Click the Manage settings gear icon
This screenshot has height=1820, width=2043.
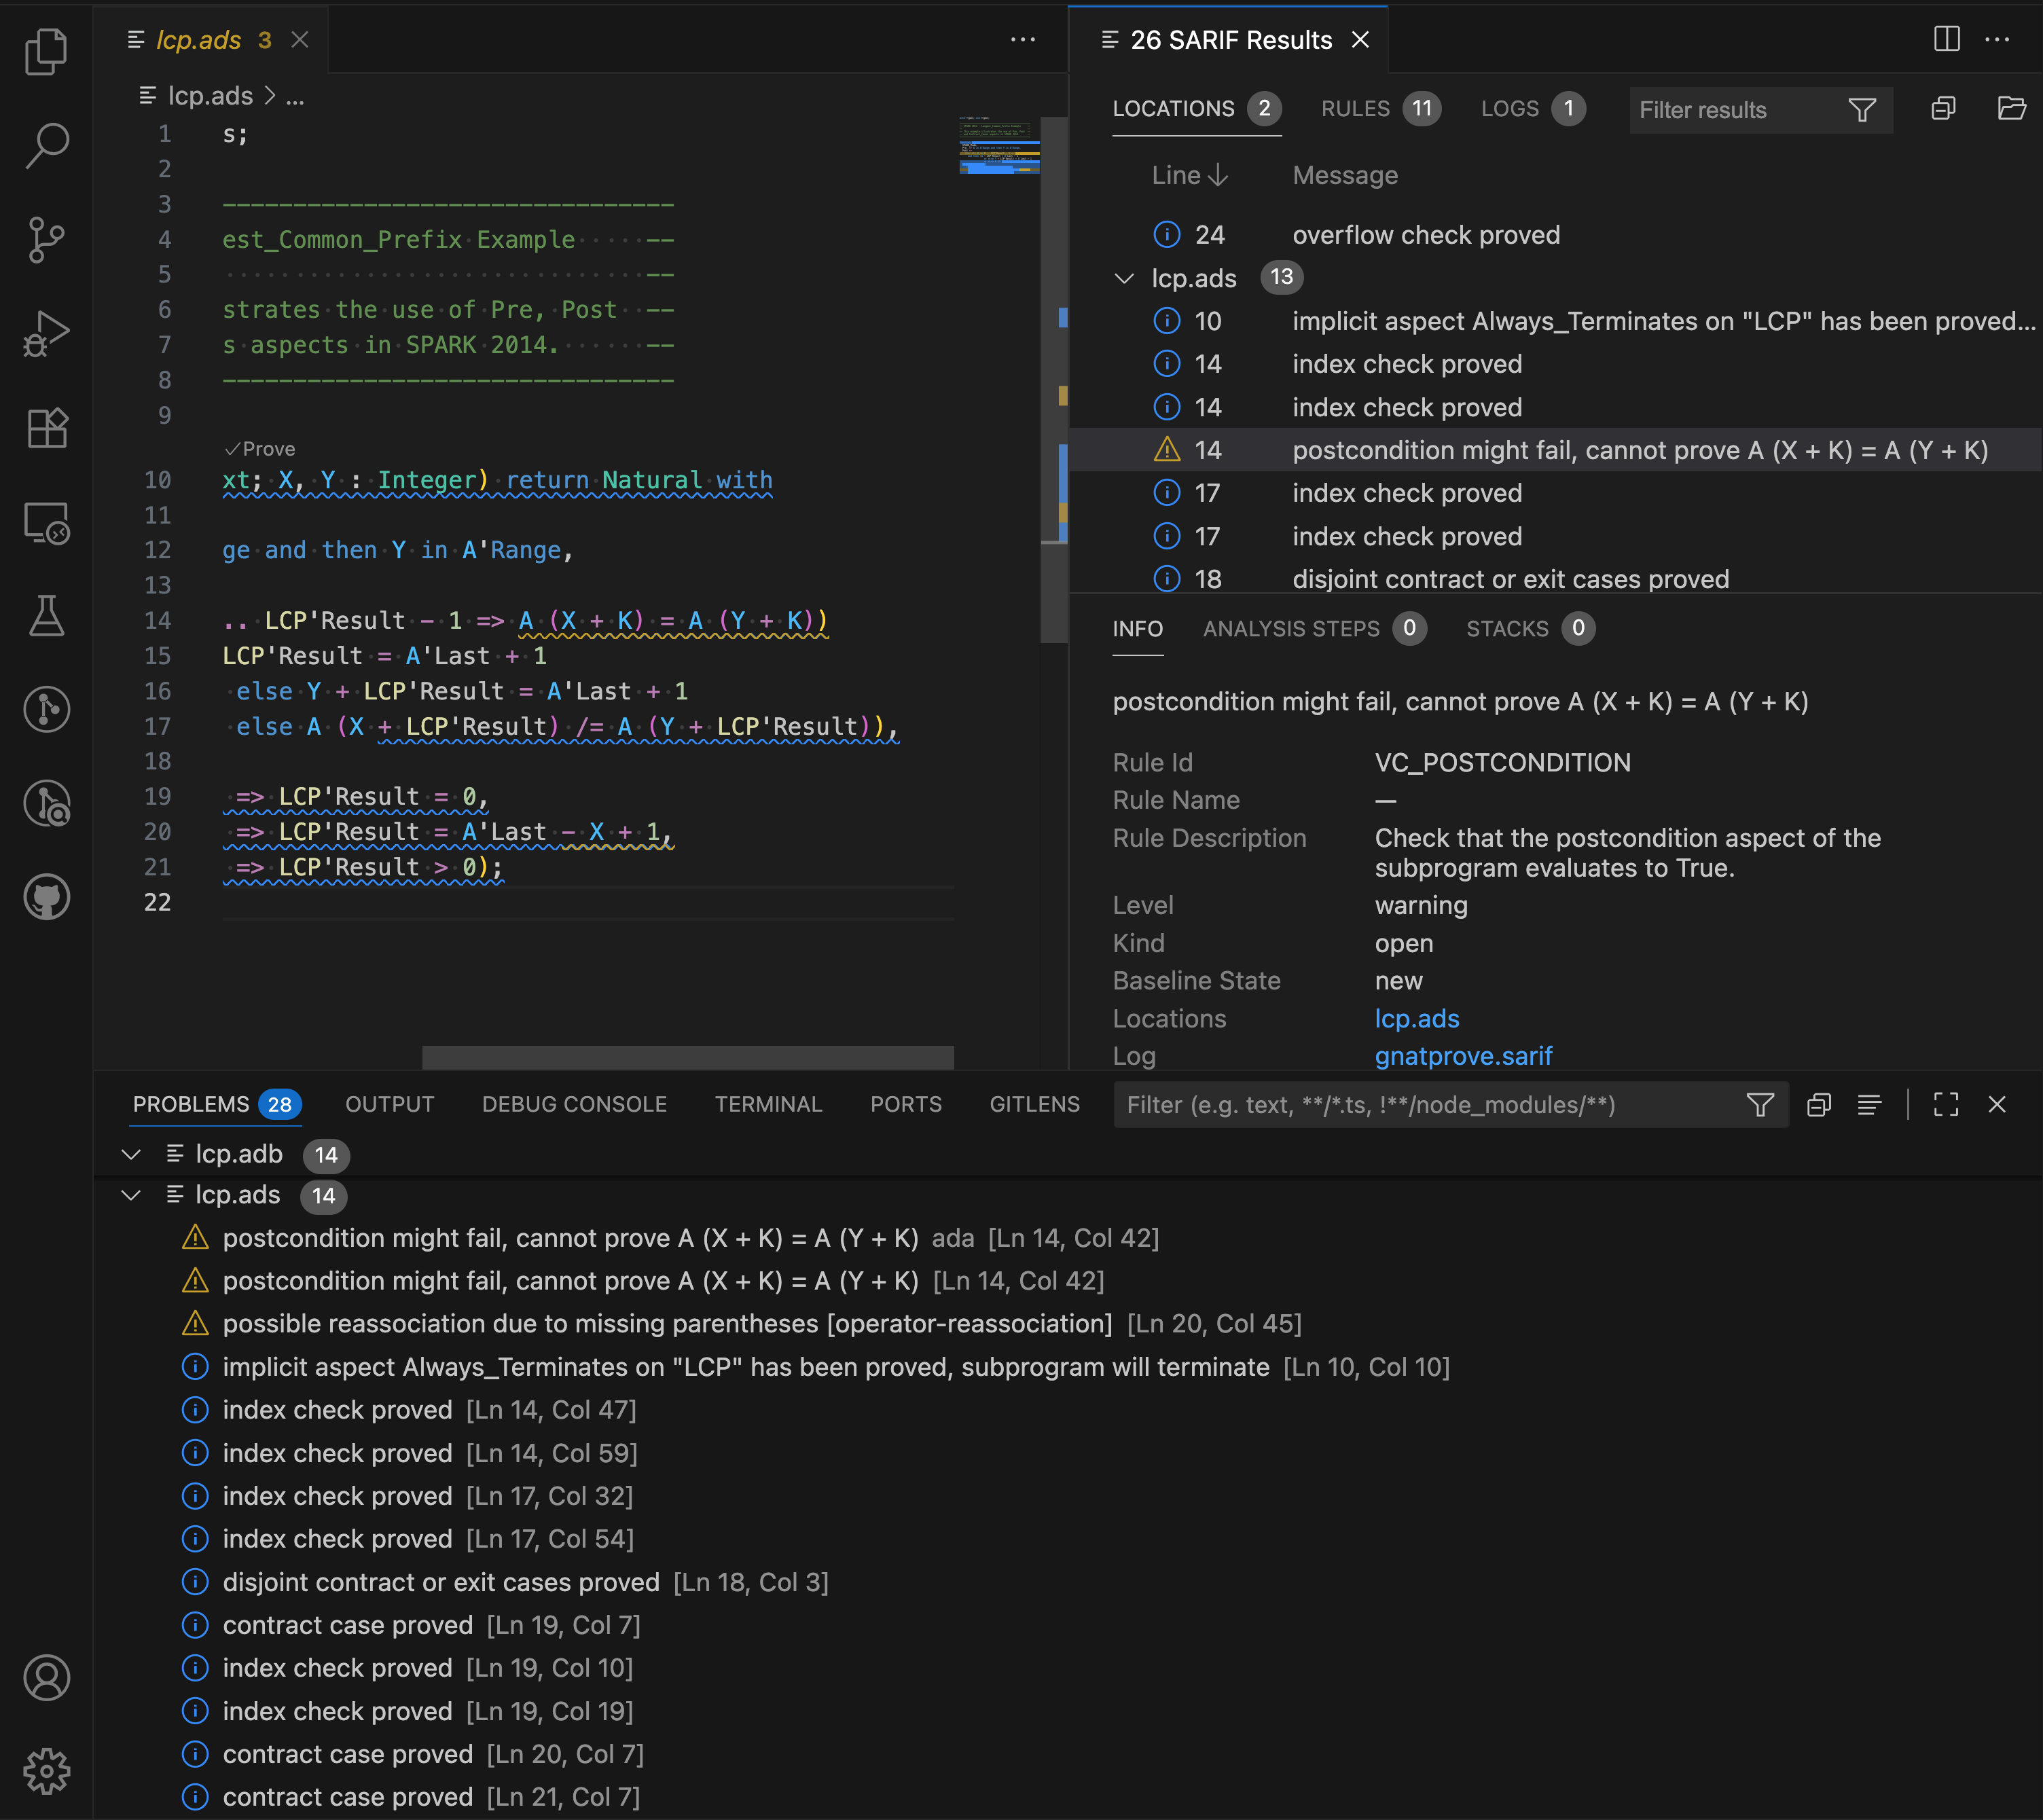[x=46, y=1771]
